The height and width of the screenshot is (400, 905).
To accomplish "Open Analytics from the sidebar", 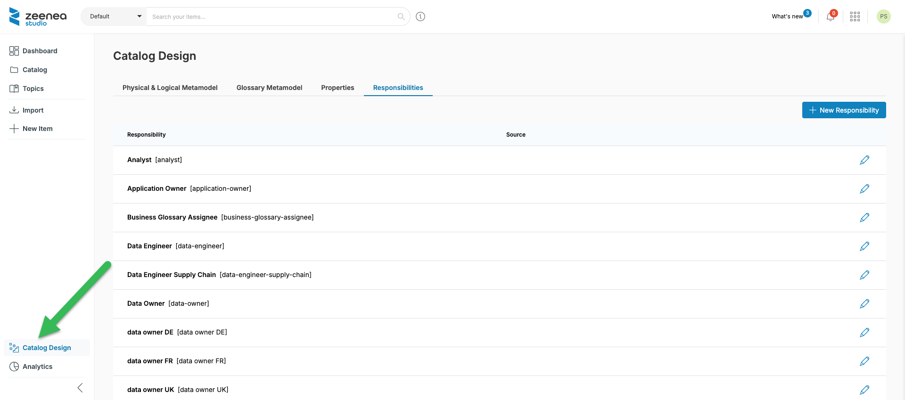I will pyautogui.click(x=37, y=367).
